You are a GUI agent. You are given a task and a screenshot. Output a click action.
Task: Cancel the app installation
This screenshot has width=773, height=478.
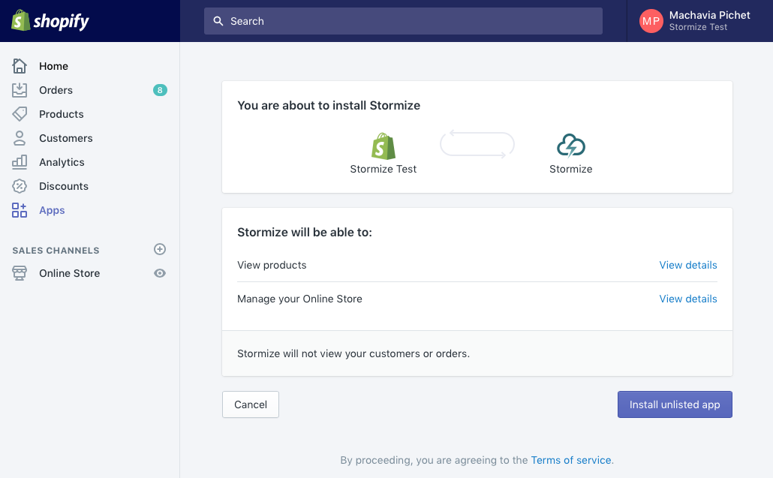(251, 404)
